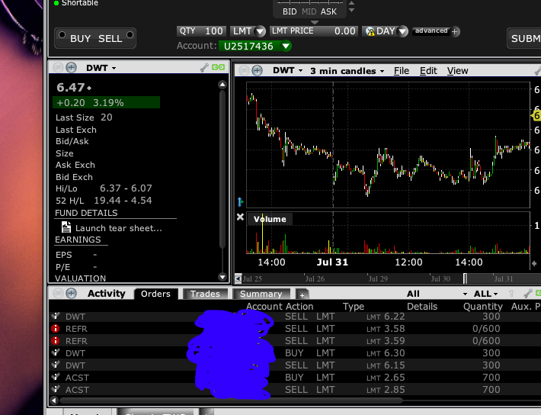Image resolution: width=541 pixels, height=415 pixels.
Task: Click the chart time range slider handle
Action: pyautogui.click(x=465, y=278)
